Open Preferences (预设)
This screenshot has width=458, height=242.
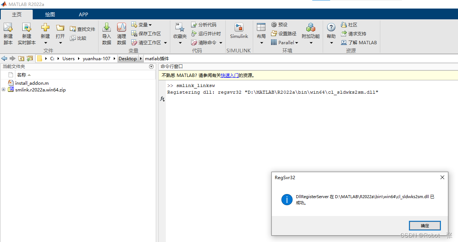(x=279, y=25)
